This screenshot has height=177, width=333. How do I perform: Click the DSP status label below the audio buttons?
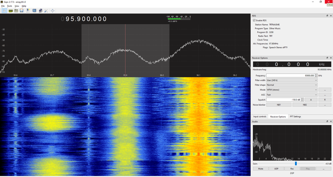tap(292, 173)
